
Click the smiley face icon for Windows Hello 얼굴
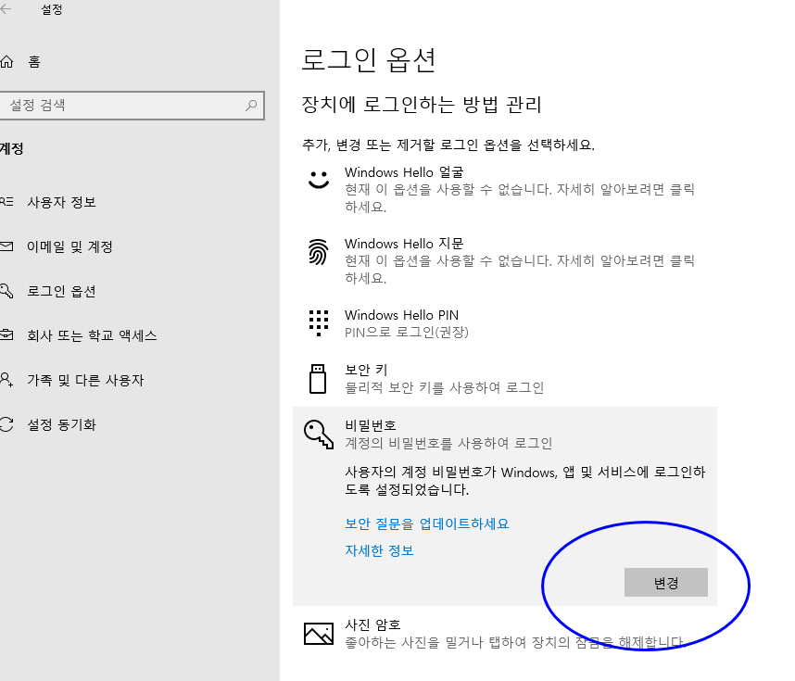coord(319,180)
